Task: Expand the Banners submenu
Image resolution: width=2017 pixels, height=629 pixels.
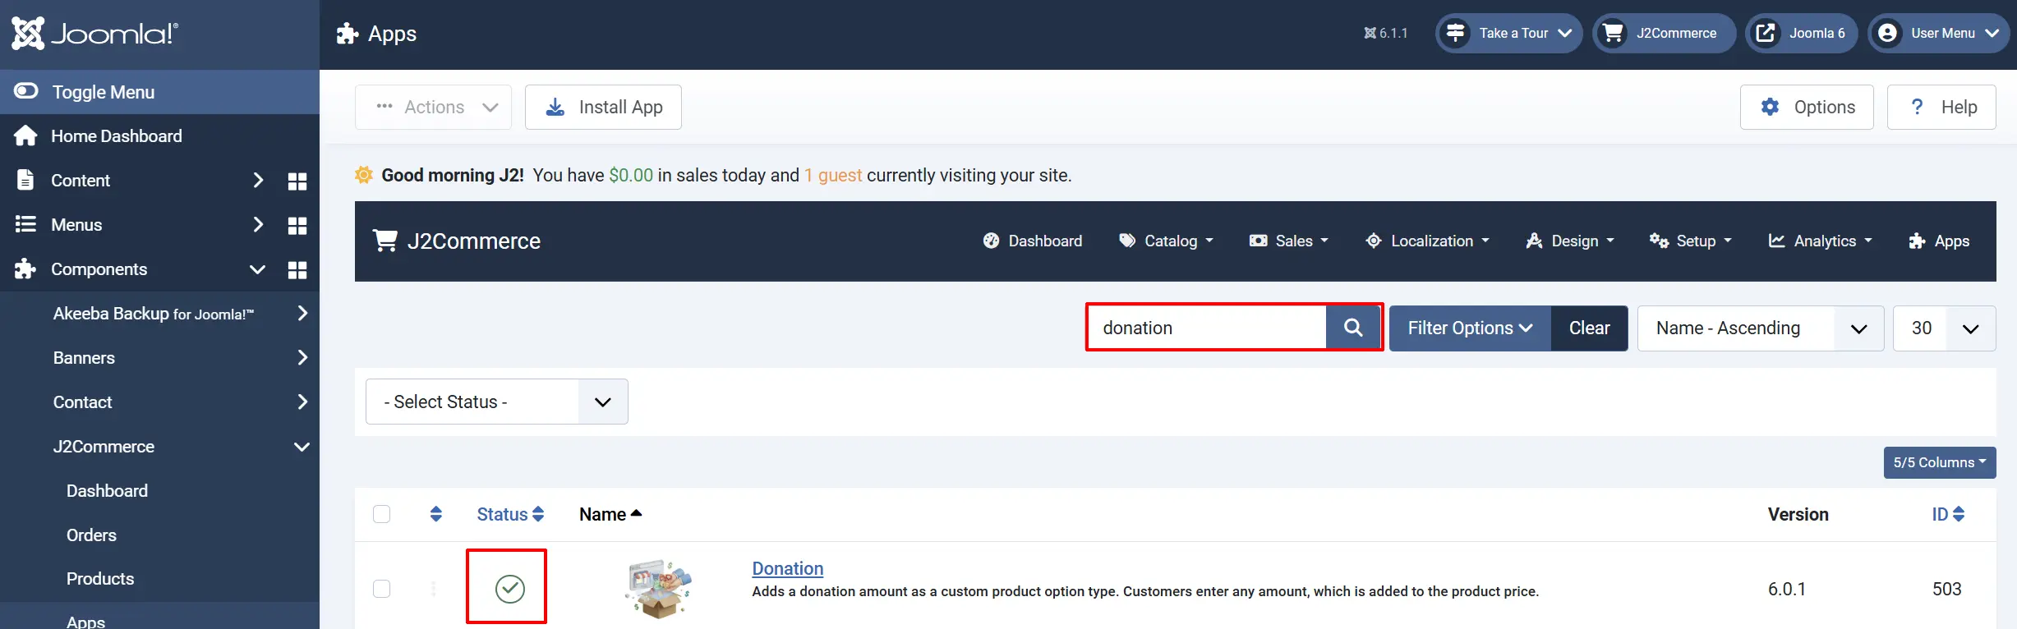Action: tap(302, 358)
